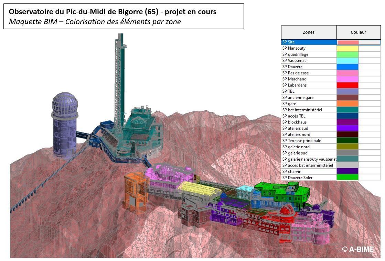The image size is (385, 261).
Task: Open the green SP Dauzère Soler swatch
Action: pos(347,178)
